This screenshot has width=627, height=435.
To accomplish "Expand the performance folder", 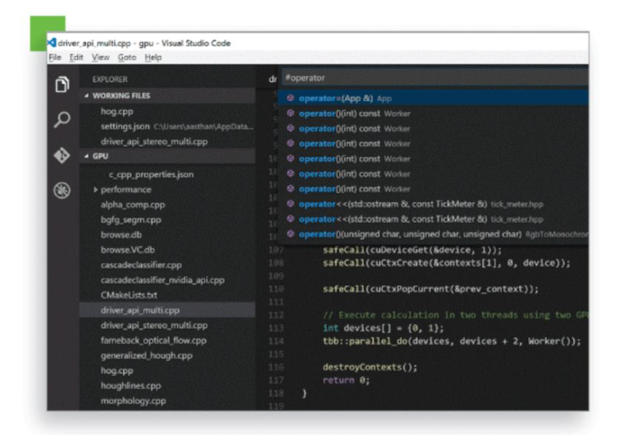I will point(96,189).
